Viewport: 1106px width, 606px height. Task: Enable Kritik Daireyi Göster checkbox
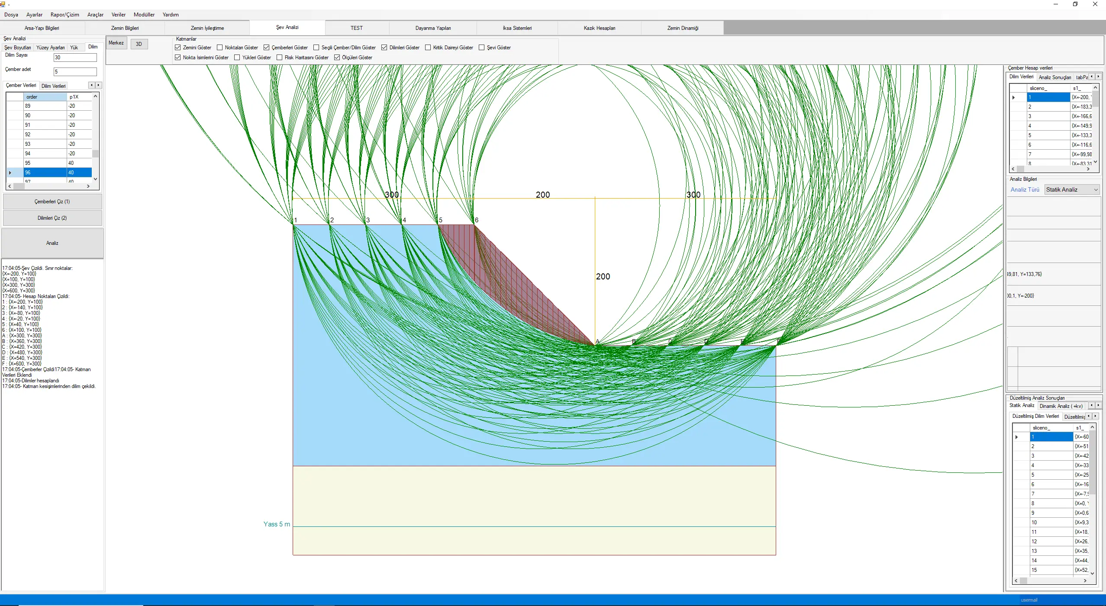click(428, 48)
